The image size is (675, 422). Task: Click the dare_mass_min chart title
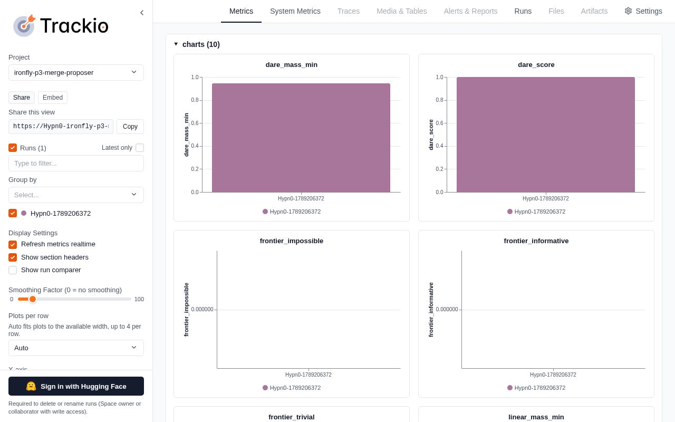(x=292, y=65)
